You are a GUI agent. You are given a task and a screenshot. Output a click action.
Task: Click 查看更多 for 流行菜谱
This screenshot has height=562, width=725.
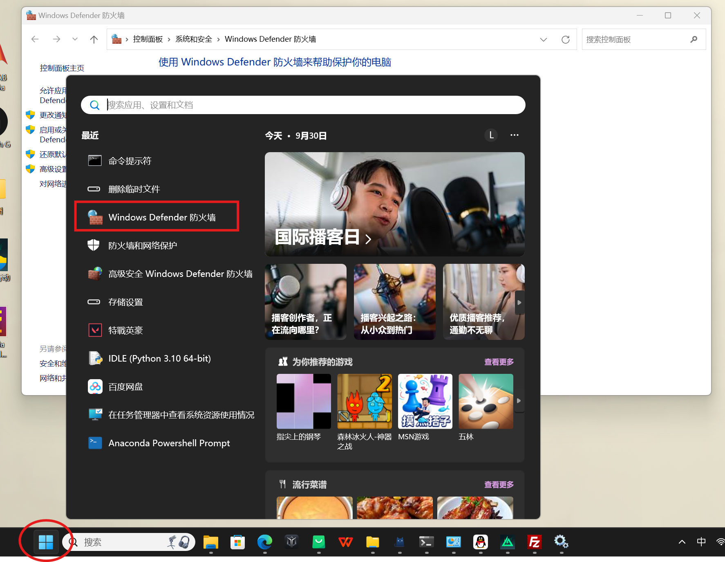pyautogui.click(x=499, y=485)
